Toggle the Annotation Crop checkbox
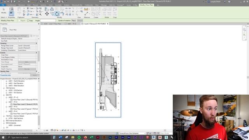The image size is (249, 140). pos(19,59)
